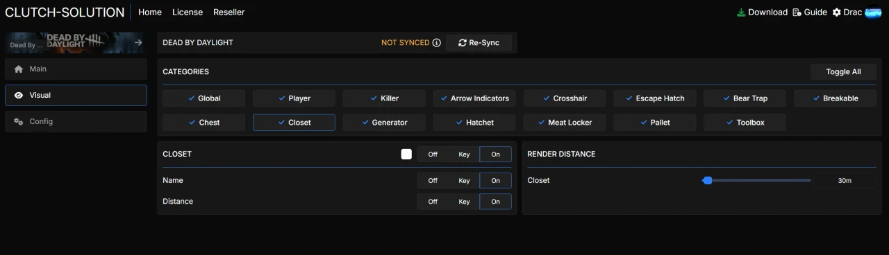Set Distance option to Off

coord(433,202)
